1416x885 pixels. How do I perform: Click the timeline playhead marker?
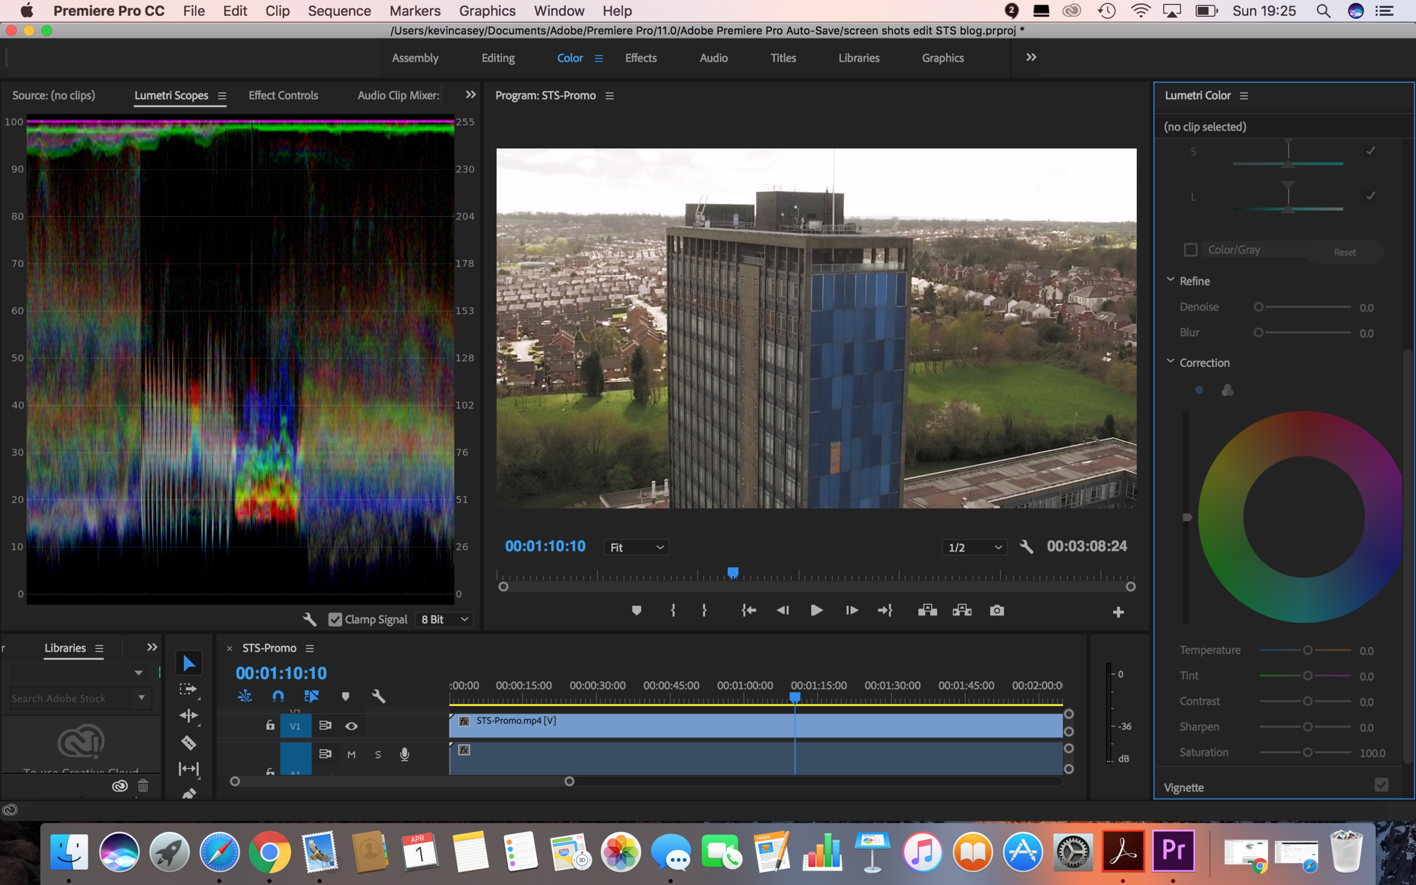(794, 697)
